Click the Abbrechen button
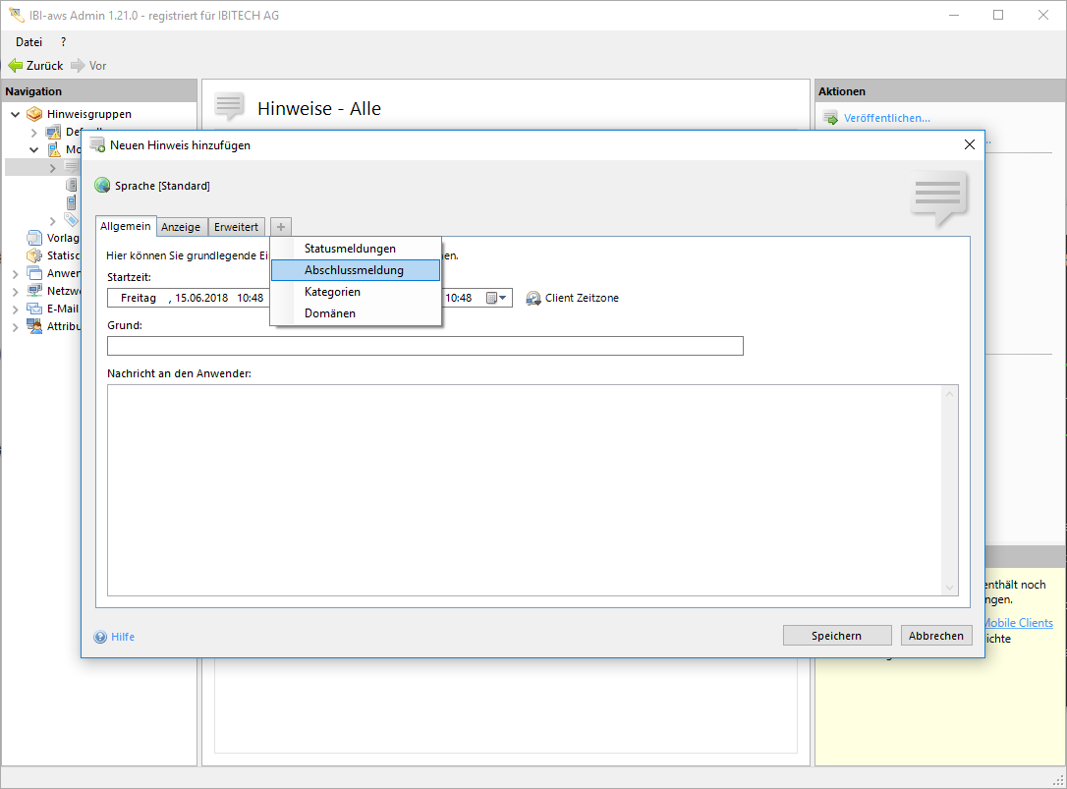Screen dimensions: 1067x789 pyautogui.click(x=935, y=636)
